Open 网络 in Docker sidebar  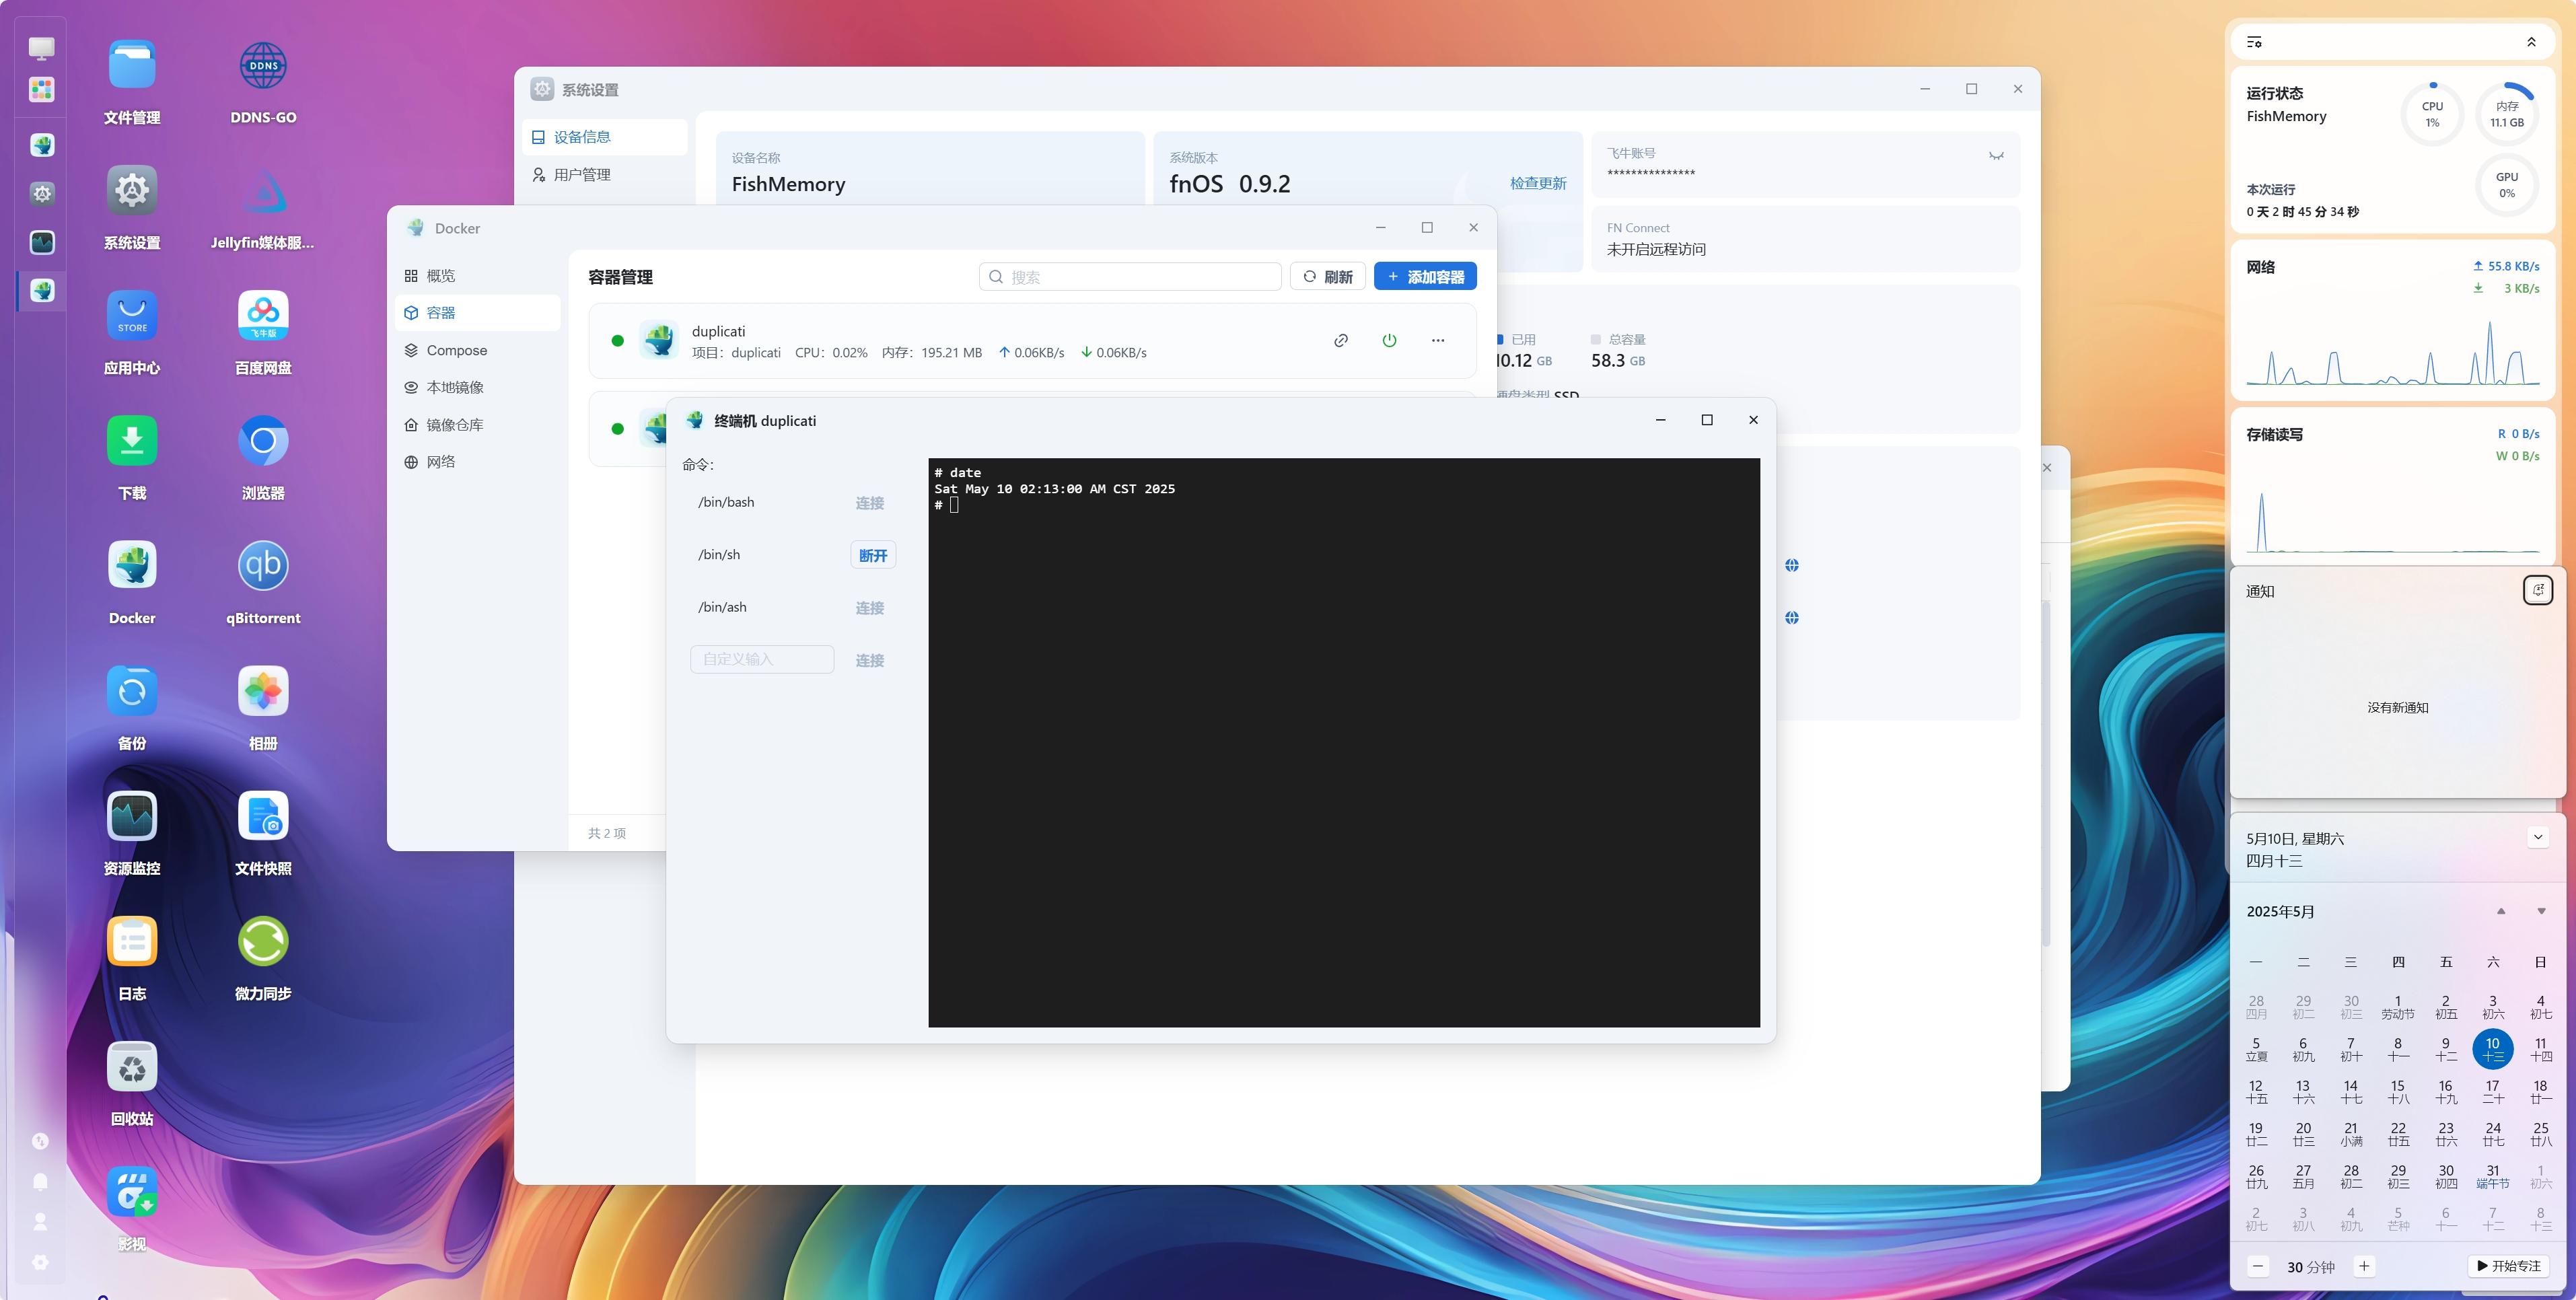pos(477,462)
